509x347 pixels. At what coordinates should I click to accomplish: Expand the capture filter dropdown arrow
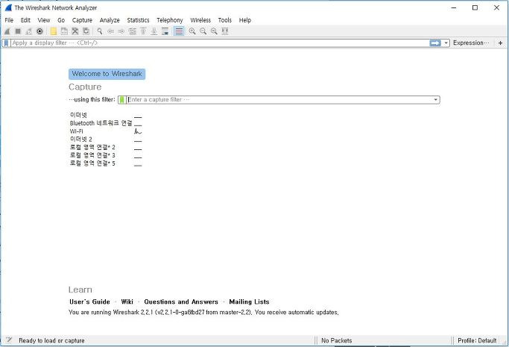[x=436, y=100]
